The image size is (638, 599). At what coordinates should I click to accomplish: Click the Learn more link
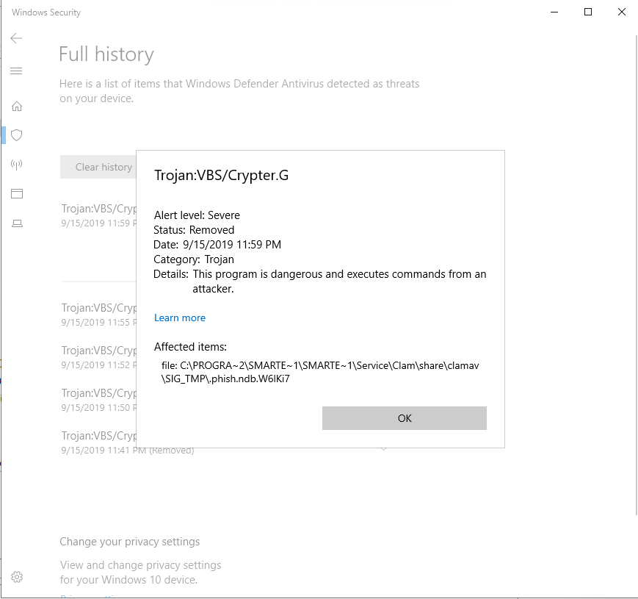tap(179, 318)
